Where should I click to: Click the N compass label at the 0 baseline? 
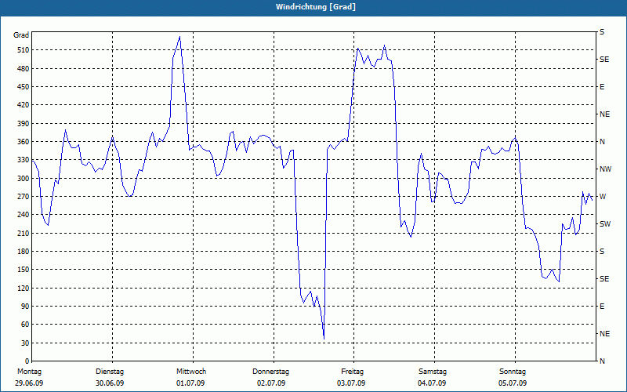pos(602,361)
